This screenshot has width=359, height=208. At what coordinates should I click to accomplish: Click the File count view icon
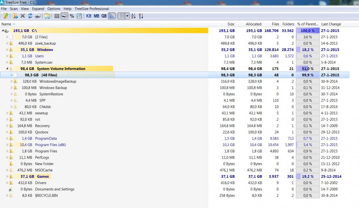(x=79, y=16)
